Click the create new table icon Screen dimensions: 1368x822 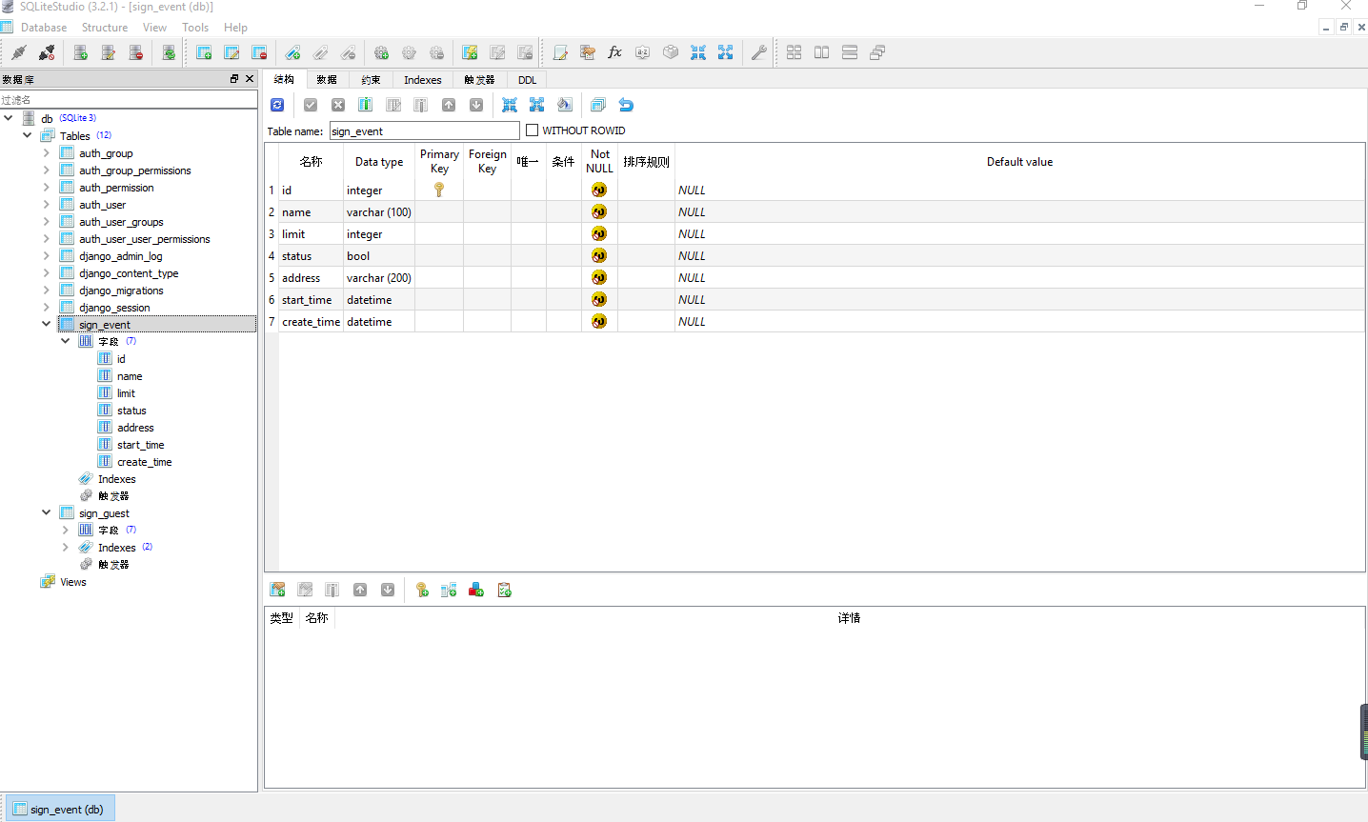tap(204, 52)
